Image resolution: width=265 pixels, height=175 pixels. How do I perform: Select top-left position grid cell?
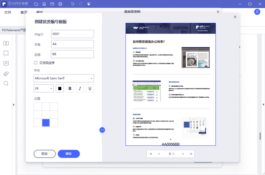pos(38,107)
